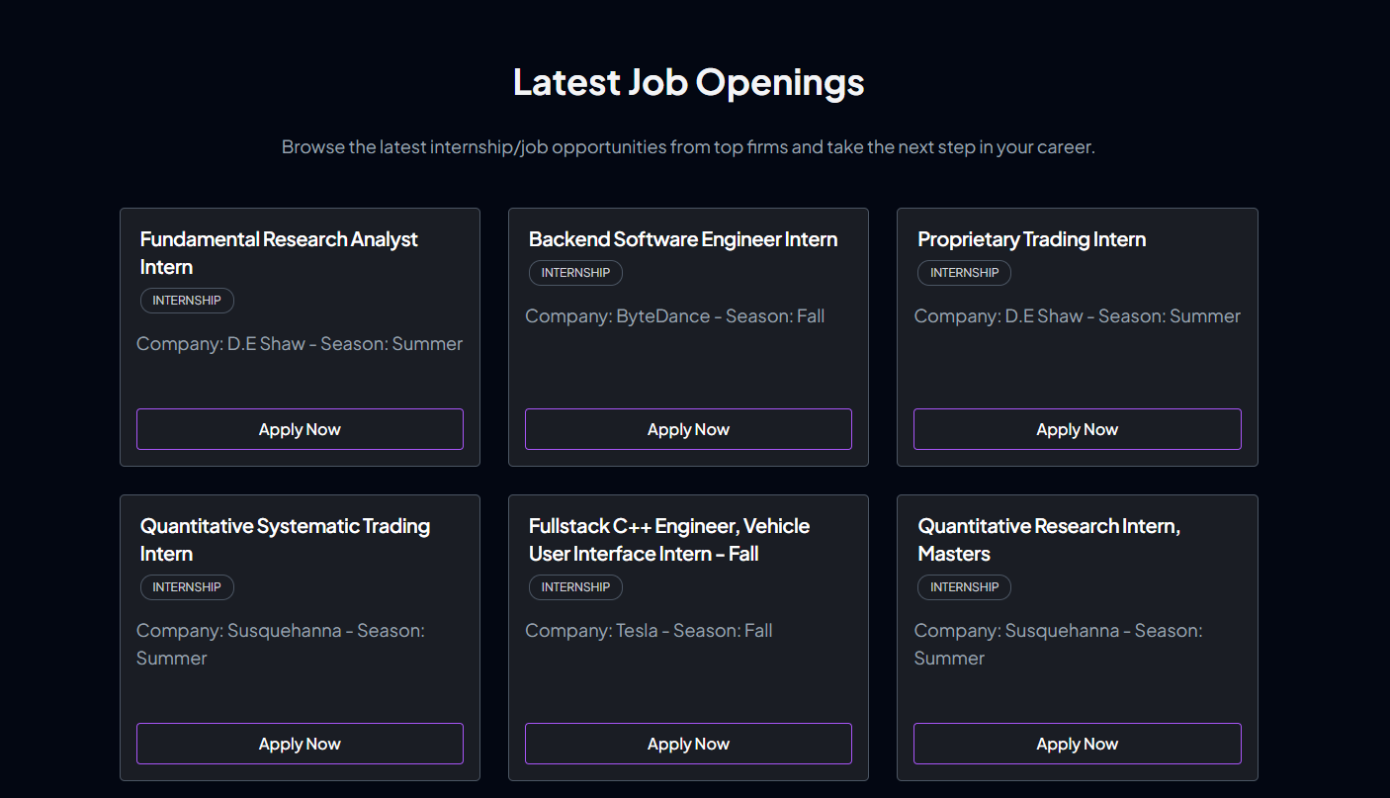Viewport: 1390px width, 798px height.
Task: Select Internship badge on Proprietary Trading card
Action: [964, 273]
